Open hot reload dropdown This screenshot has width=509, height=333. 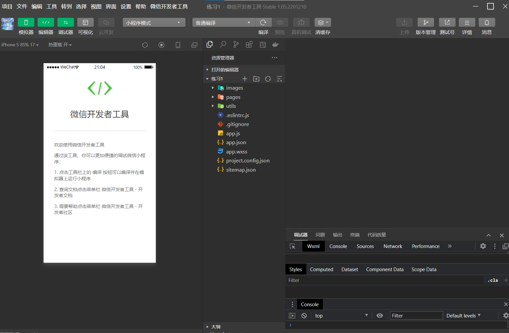click(60, 45)
